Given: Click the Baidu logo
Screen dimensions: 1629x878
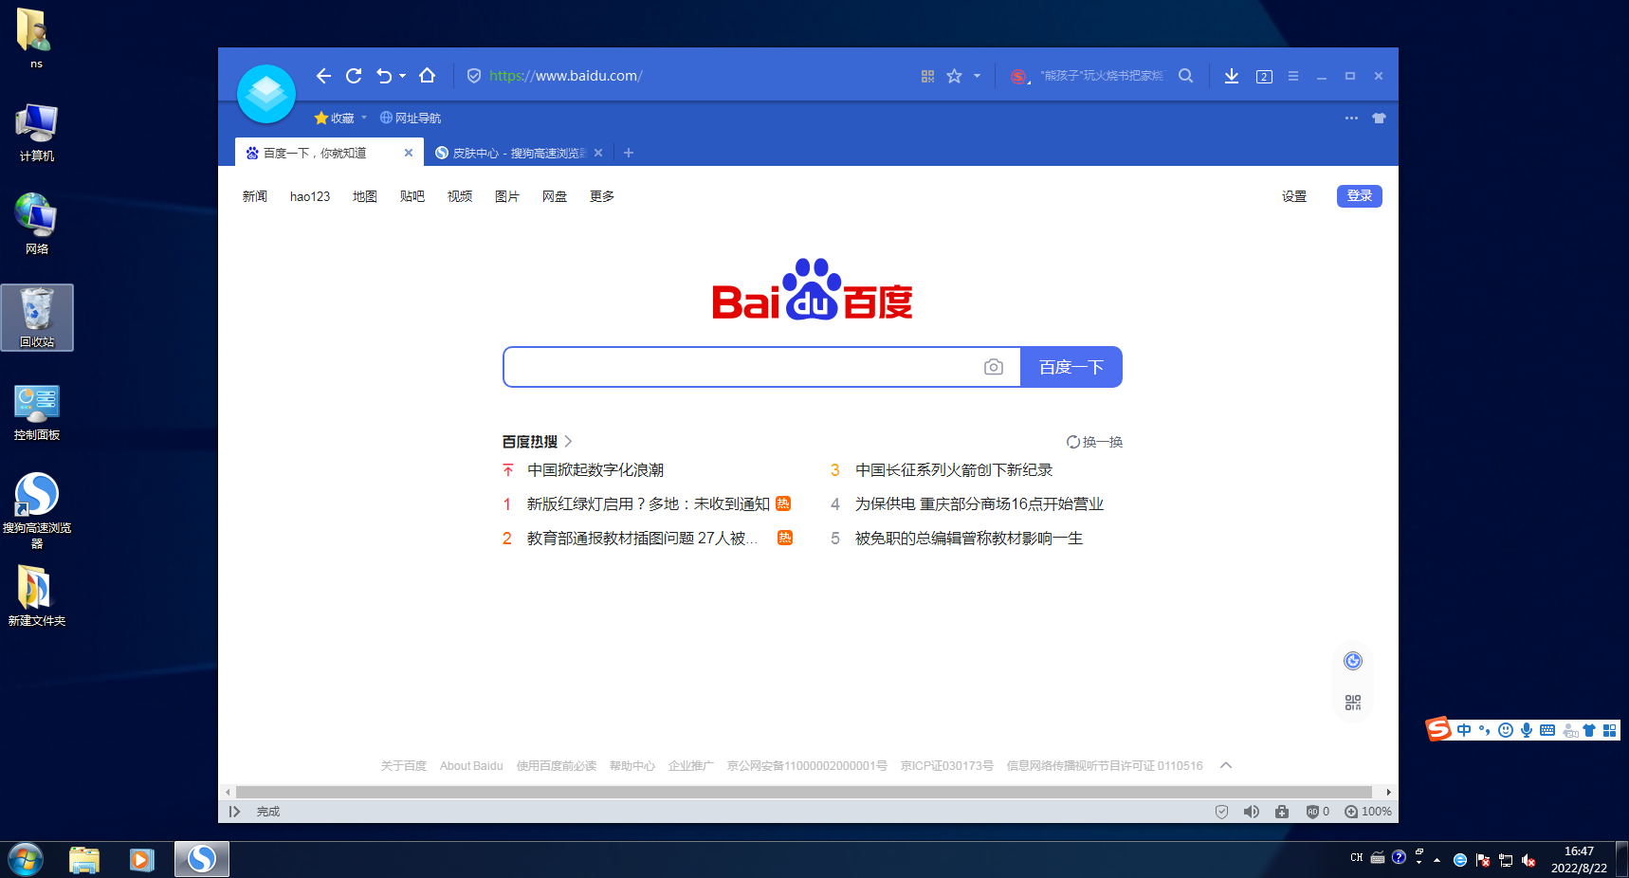Looking at the screenshot, I should (813, 289).
